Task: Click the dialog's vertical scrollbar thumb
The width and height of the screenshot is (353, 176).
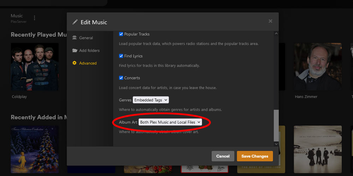Action: [276, 126]
